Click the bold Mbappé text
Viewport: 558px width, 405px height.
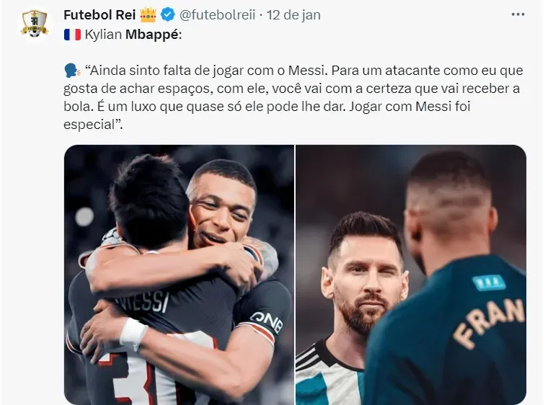[154, 35]
